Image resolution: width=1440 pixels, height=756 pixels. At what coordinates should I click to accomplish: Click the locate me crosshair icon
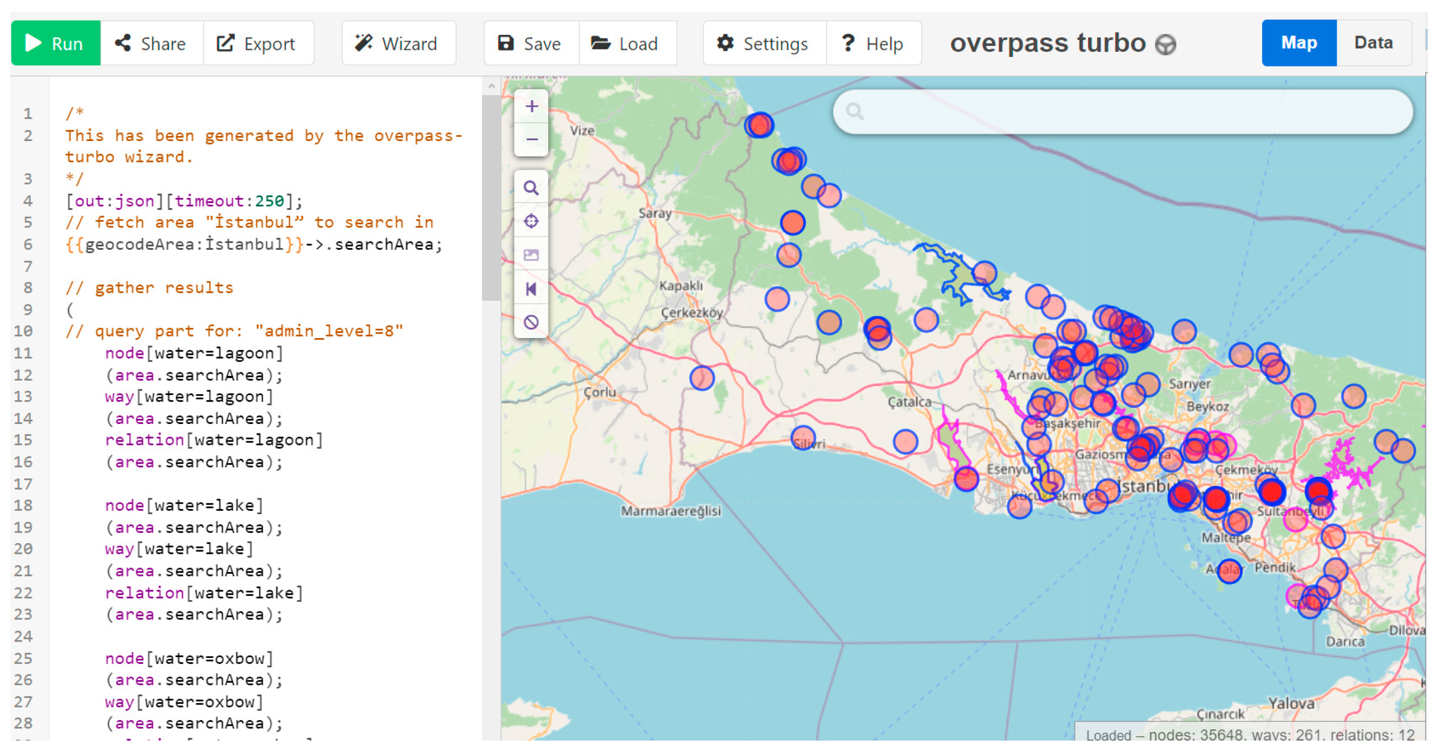(x=531, y=221)
